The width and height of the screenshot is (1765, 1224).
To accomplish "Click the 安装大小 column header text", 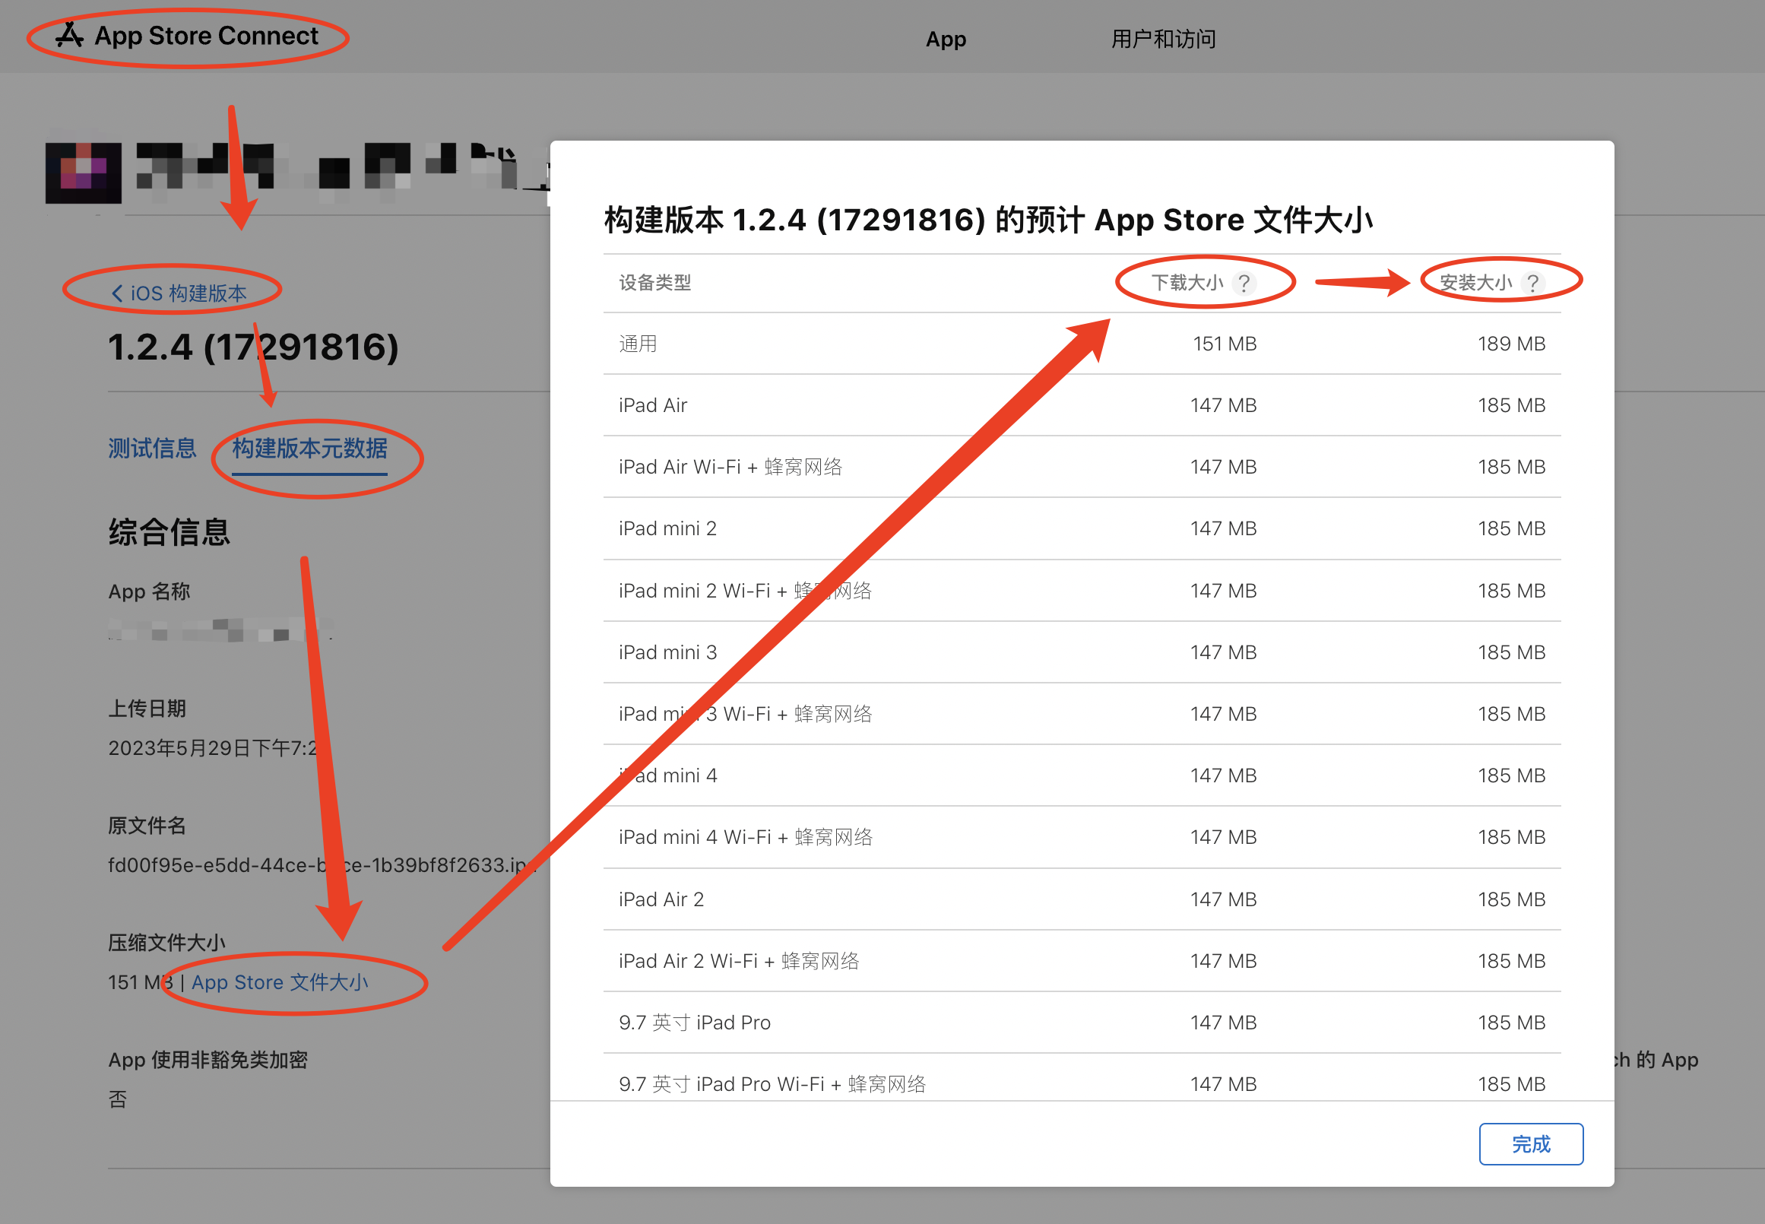I will click(1475, 283).
